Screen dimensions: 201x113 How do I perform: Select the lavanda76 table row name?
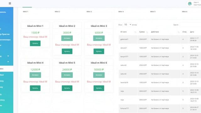124,83
